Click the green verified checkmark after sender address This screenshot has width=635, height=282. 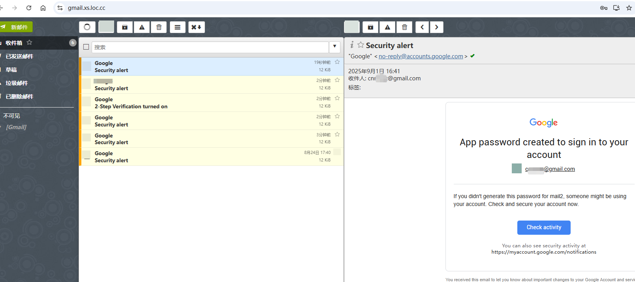point(472,56)
